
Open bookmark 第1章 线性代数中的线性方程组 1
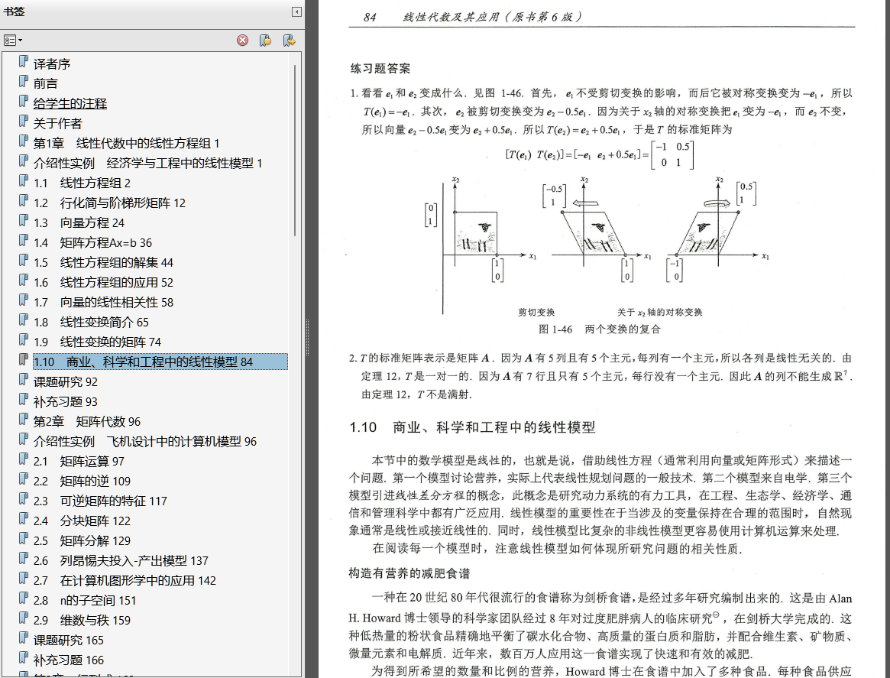point(126,143)
